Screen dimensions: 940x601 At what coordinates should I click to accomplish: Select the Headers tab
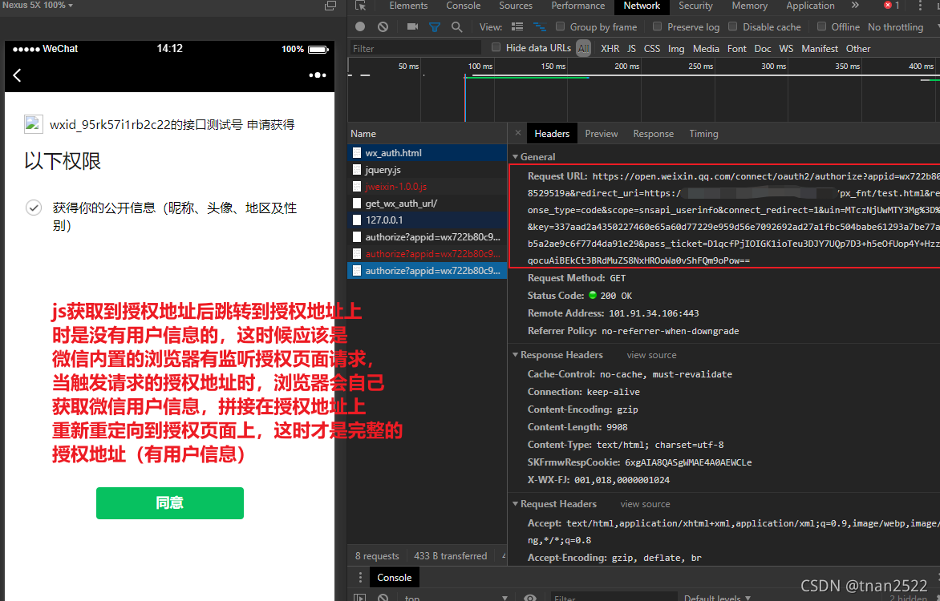pos(552,134)
